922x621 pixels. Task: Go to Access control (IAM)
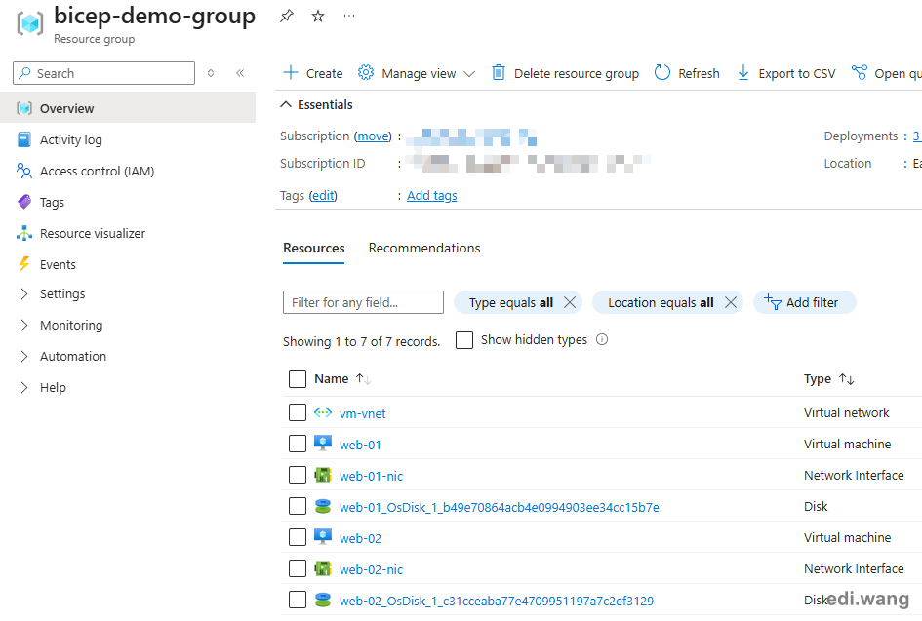(x=128, y=171)
